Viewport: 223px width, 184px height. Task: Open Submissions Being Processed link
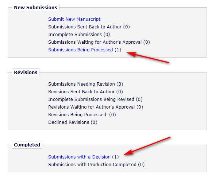click(x=80, y=50)
